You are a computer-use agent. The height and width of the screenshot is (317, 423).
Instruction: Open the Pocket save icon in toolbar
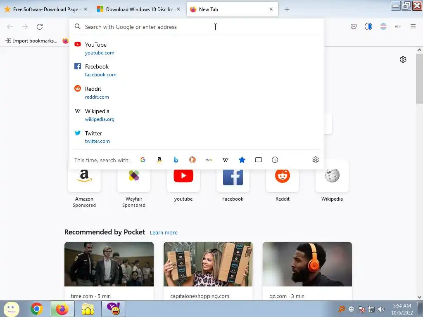[354, 26]
